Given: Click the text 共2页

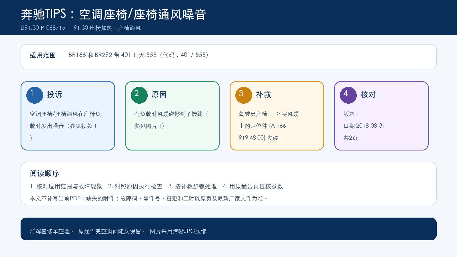Looking at the screenshot, I should (x=351, y=138).
